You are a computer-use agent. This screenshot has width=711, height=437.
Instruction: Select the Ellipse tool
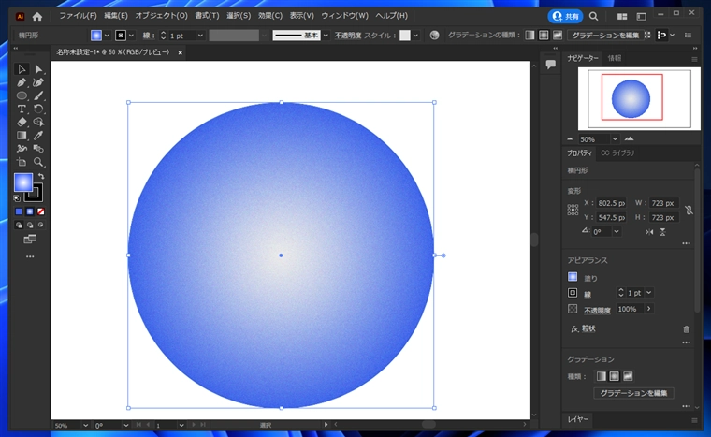point(22,95)
